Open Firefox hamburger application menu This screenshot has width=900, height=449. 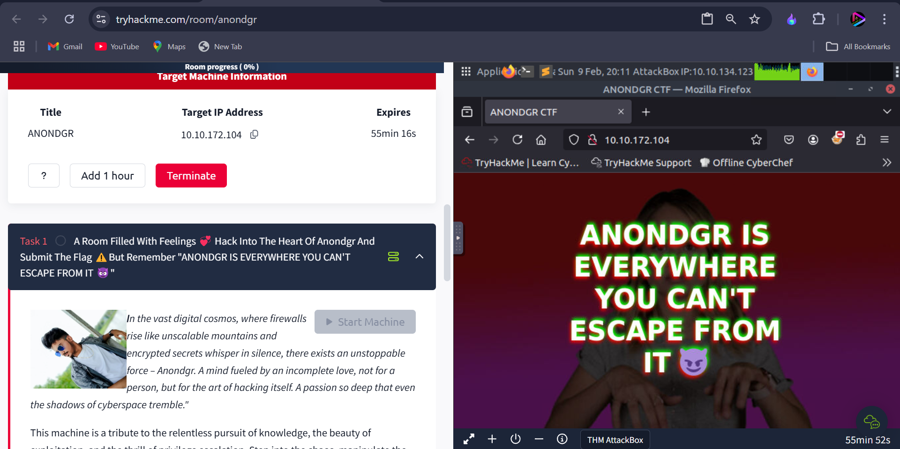click(x=885, y=140)
